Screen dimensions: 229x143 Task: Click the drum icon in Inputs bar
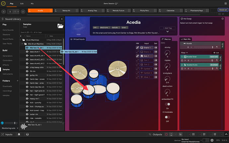27,134
